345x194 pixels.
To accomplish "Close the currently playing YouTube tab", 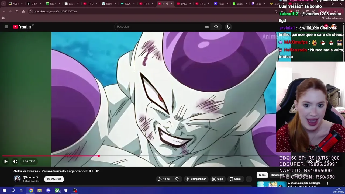I will coord(171,4).
